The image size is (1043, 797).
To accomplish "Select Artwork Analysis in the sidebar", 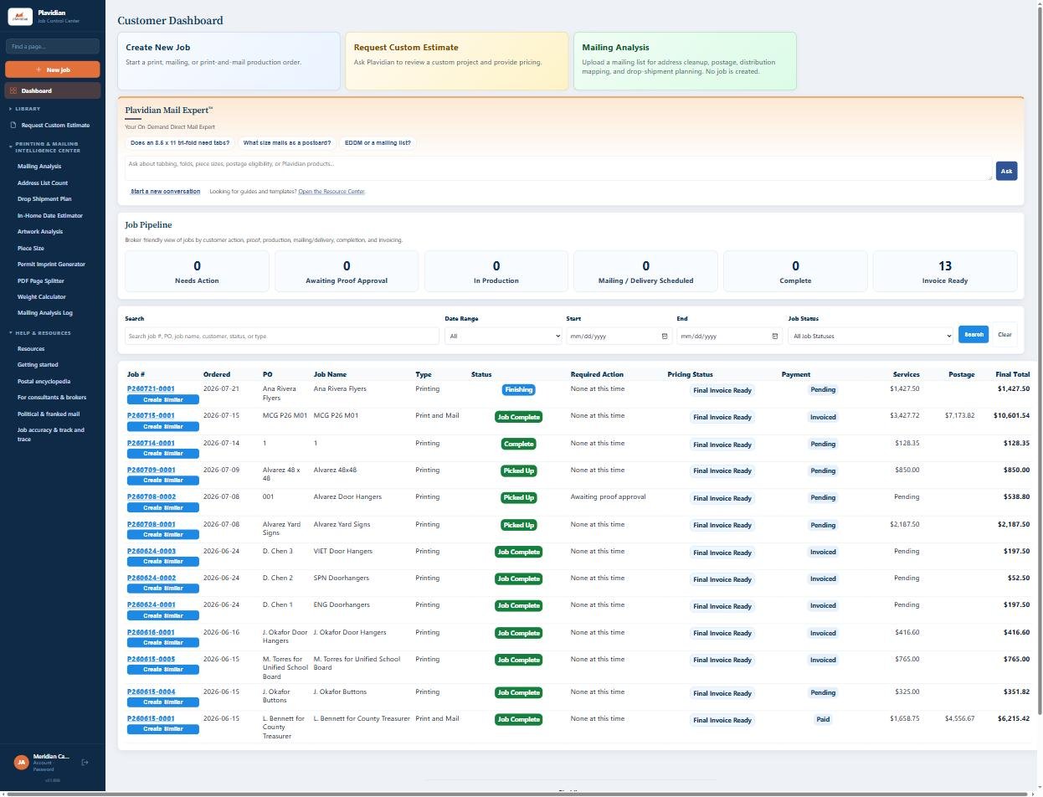I will (40, 231).
